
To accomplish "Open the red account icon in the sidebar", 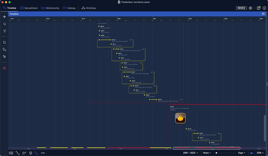I will click(4, 68).
